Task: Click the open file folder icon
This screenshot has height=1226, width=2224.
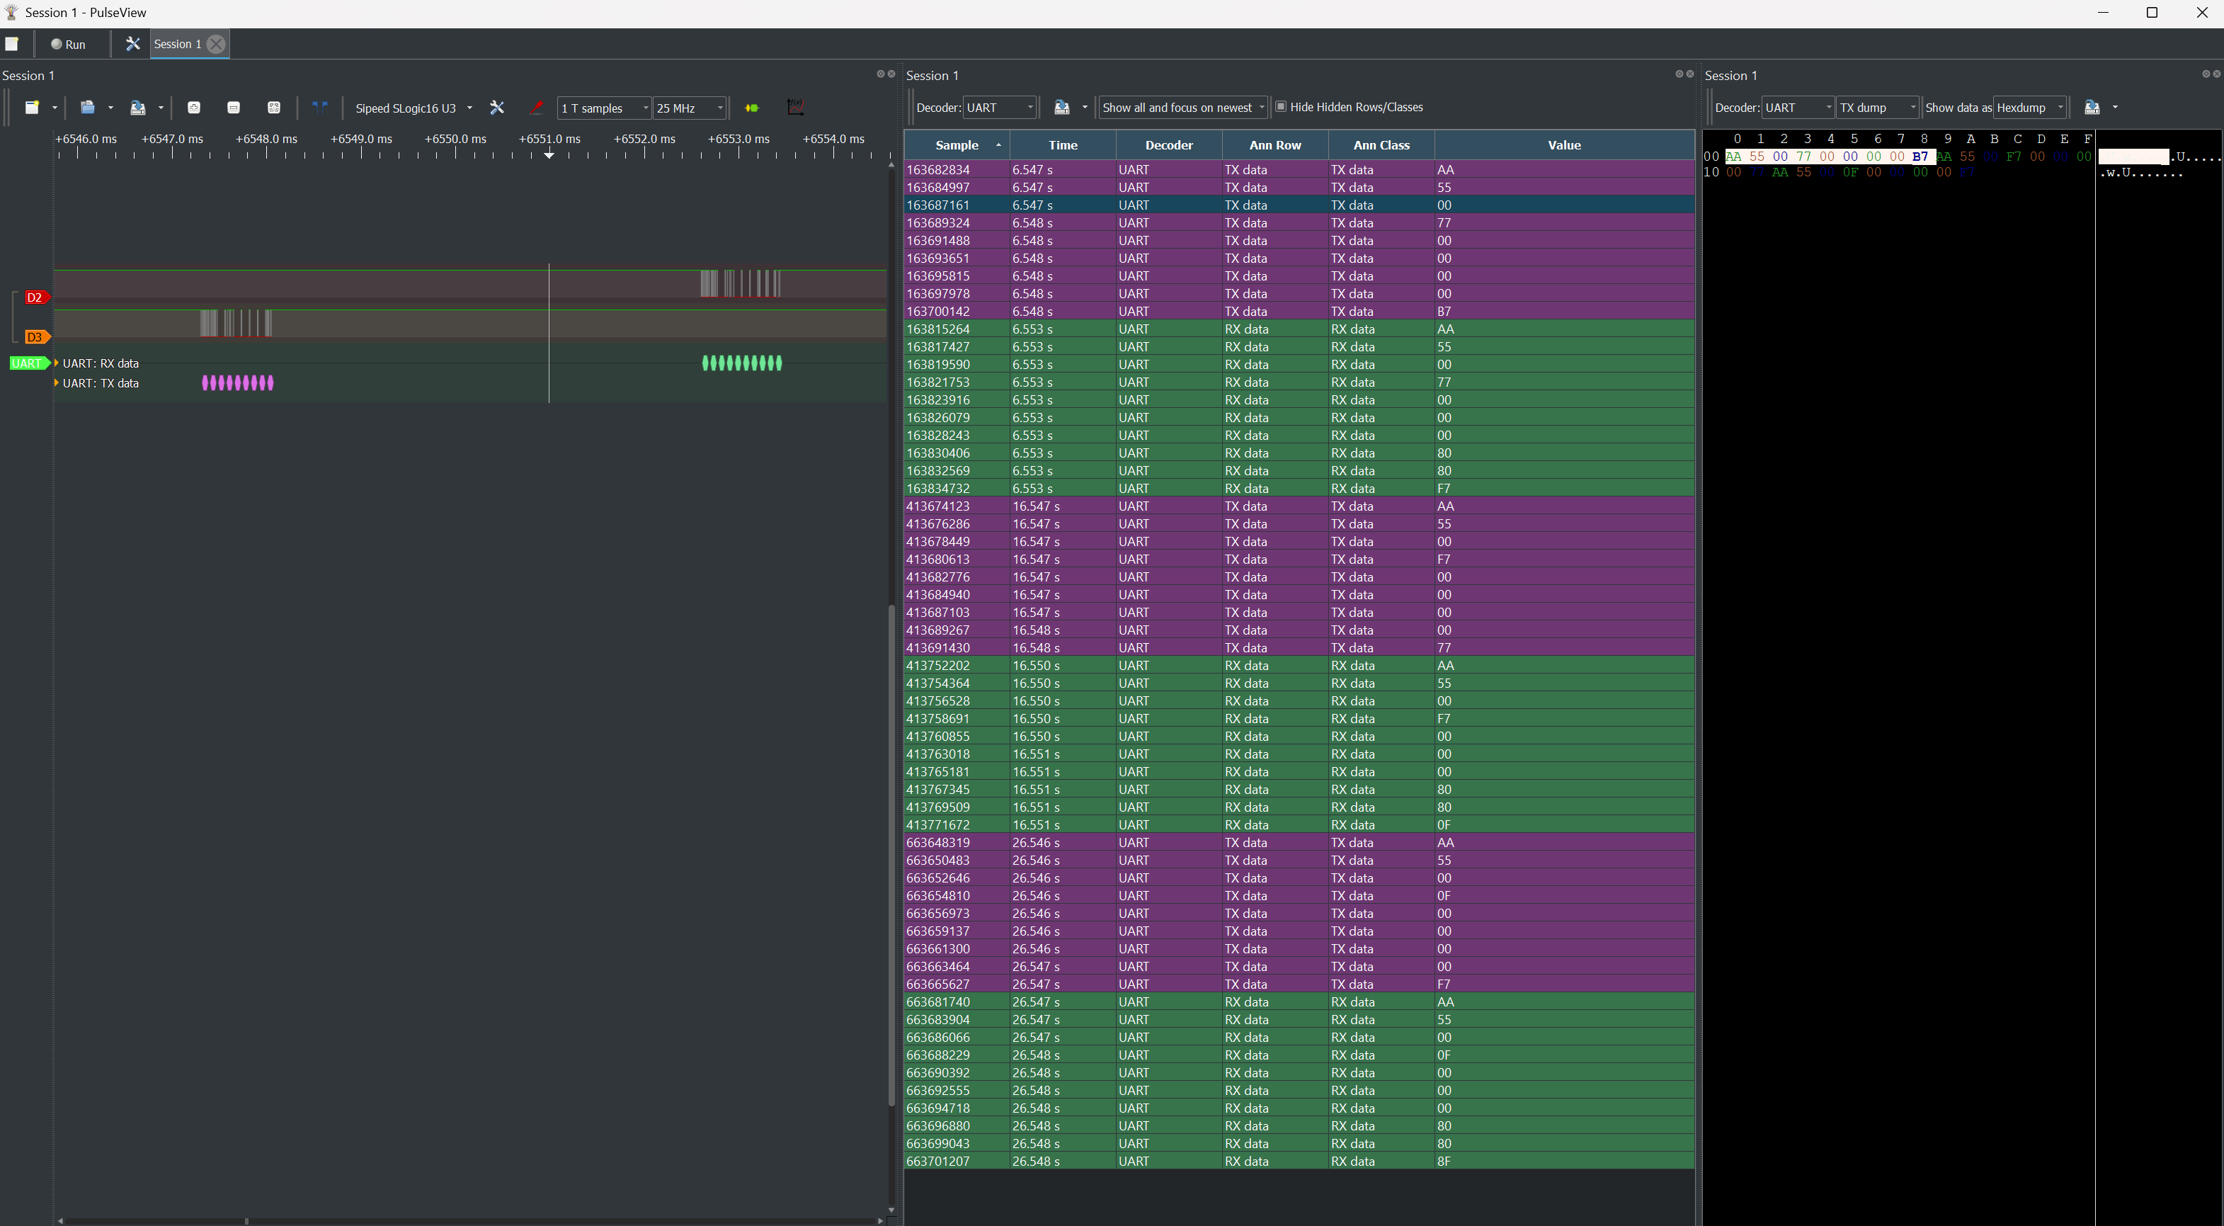Action: 87,108
